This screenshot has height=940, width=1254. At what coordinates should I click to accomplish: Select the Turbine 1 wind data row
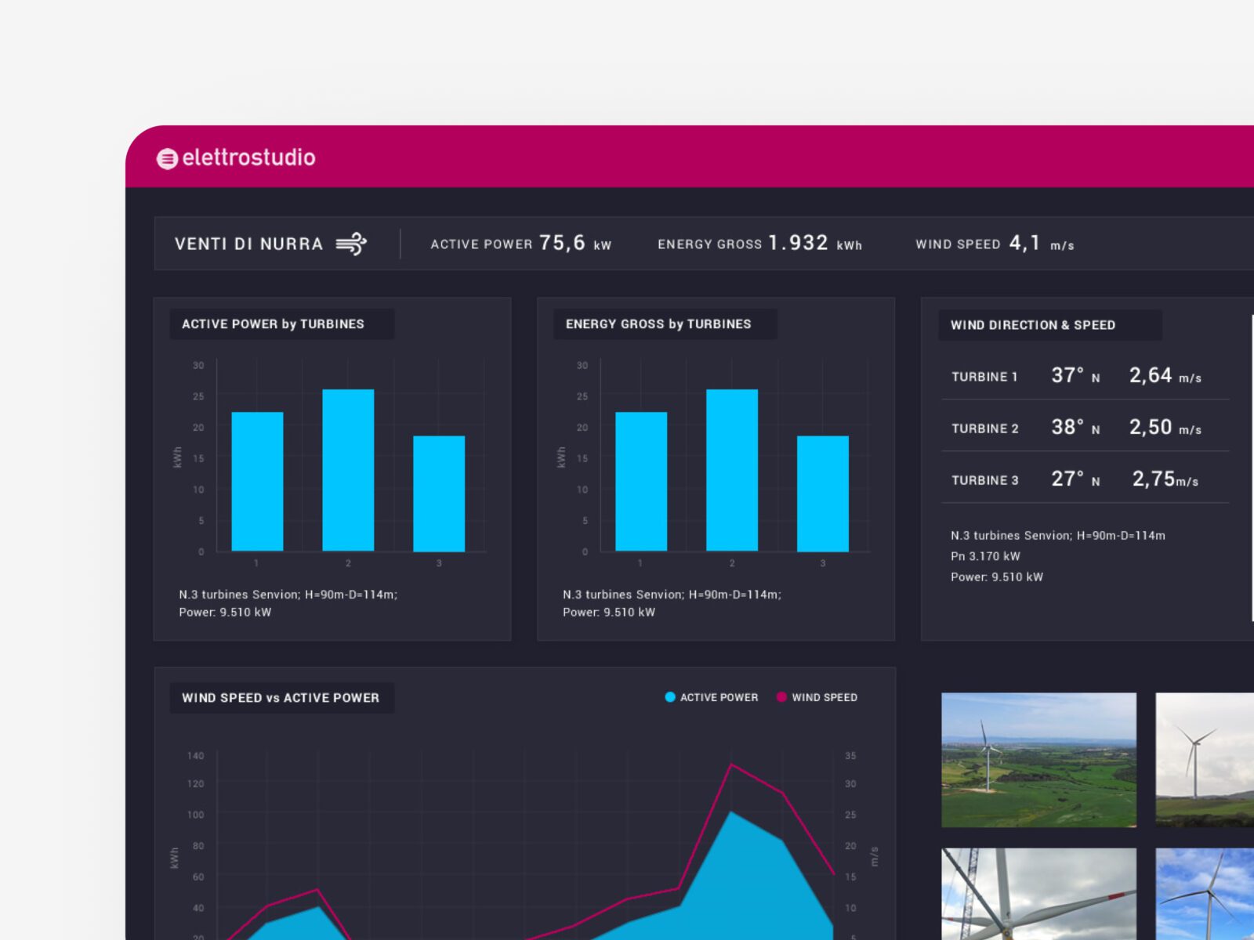(x=1085, y=376)
